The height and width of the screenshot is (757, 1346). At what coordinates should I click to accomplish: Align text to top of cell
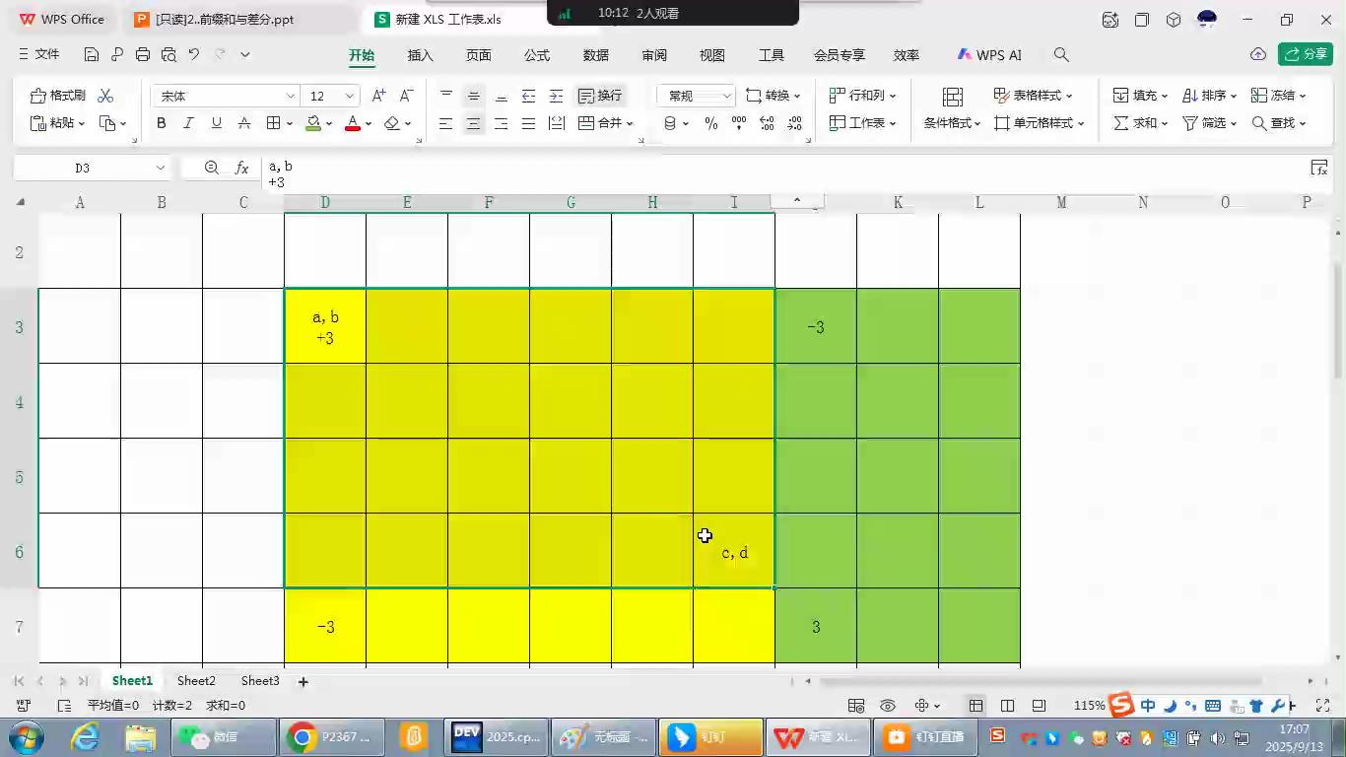[x=446, y=96]
